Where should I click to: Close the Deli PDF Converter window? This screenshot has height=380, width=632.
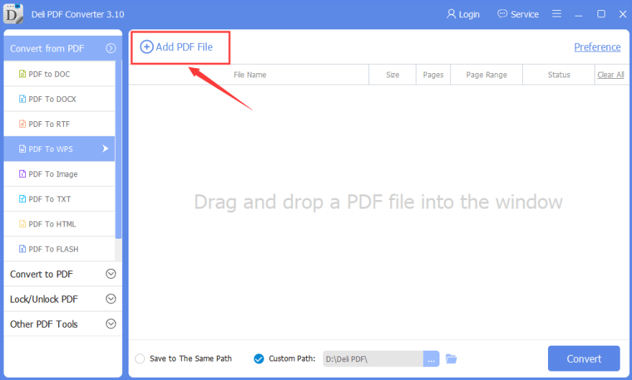click(x=623, y=14)
